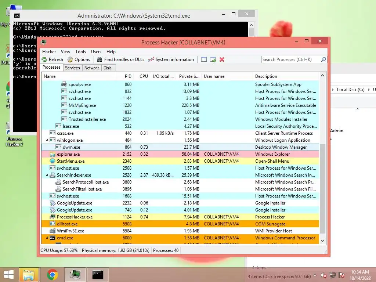Screen dimensions: 376x282
Task: Switch to cmd taskbar button
Action: 98,275
